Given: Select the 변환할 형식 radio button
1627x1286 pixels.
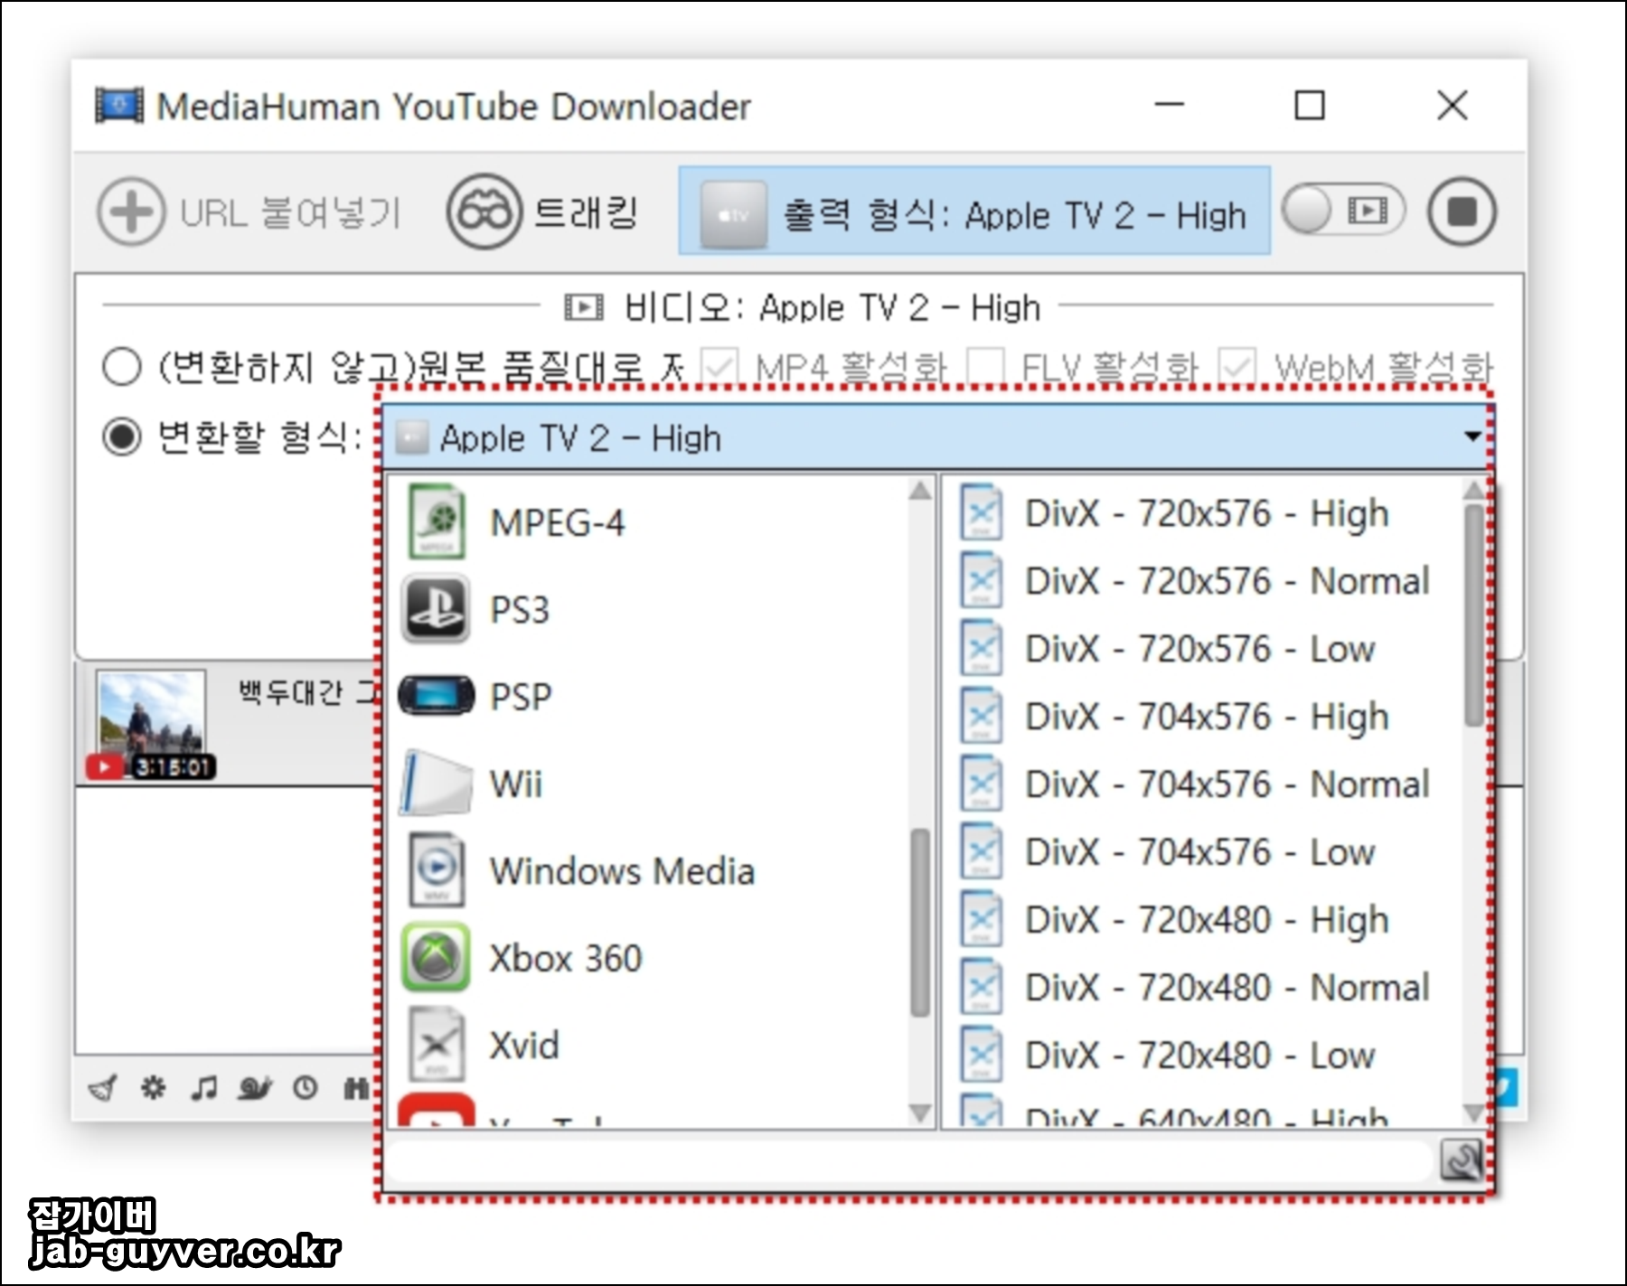Looking at the screenshot, I should [x=122, y=437].
